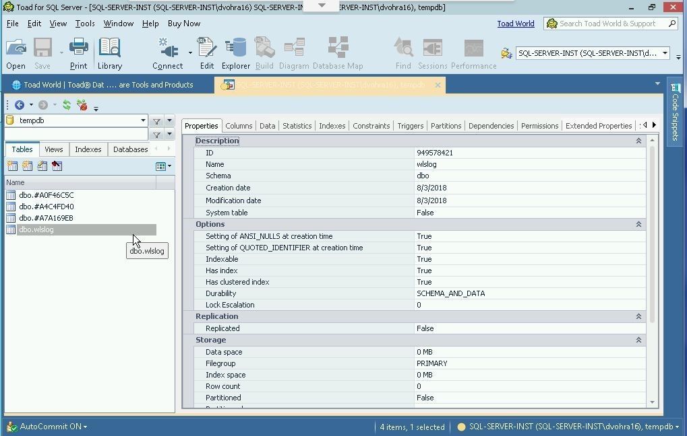Switch to the Columns tab

tap(239, 126)
